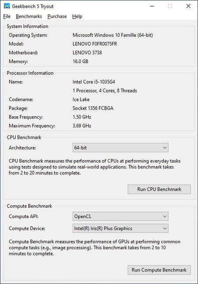Click the chevron beside Intel(R) Iris(R) Plus Graphics
Screen dimensions: 198x284
(165, 228)
